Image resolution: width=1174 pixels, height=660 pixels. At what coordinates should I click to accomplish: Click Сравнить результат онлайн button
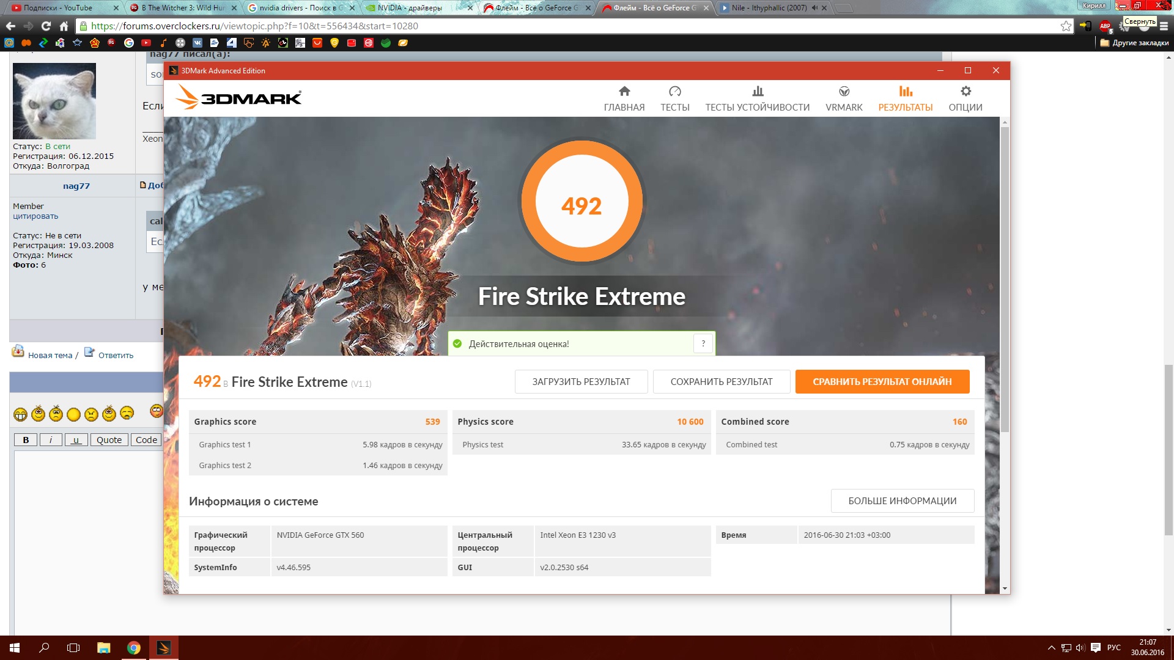[882, 381]
